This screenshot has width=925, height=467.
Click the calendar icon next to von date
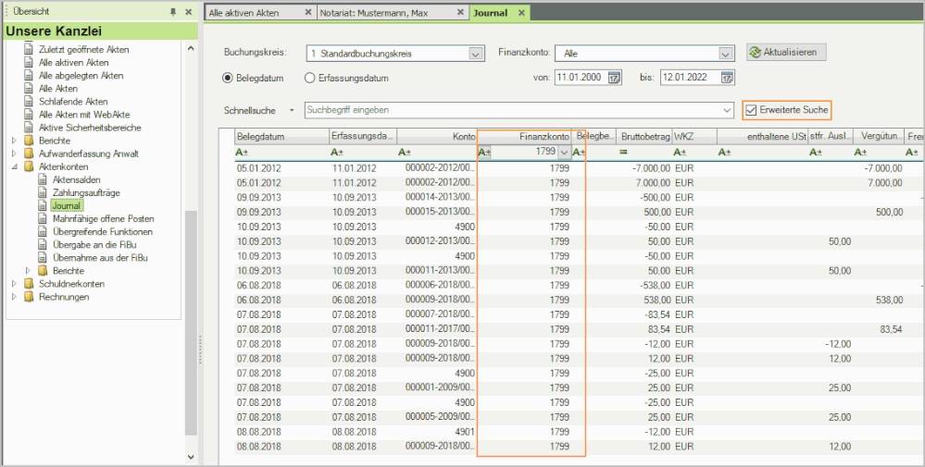(614, 78)
